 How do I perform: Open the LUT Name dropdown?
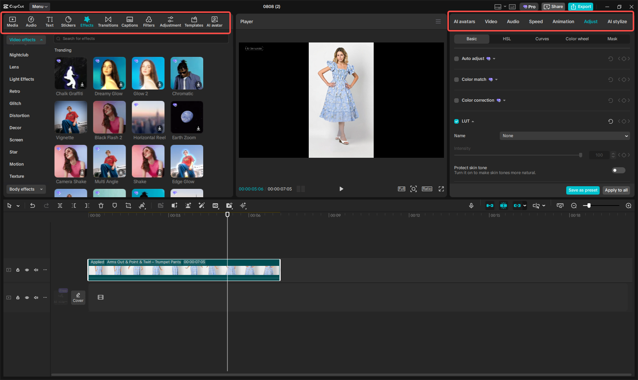(x=564, y=136)
